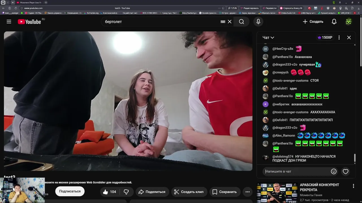
Task: Open the 'АРАБСКИЙ КОНКУРЕНТ РЕКРЕНТА' video thumbnail
Action: click(277, 193)
